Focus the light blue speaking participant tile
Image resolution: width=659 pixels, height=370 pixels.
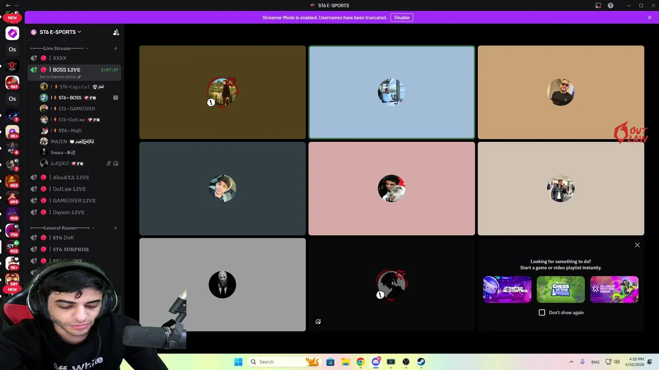[391, 92]
